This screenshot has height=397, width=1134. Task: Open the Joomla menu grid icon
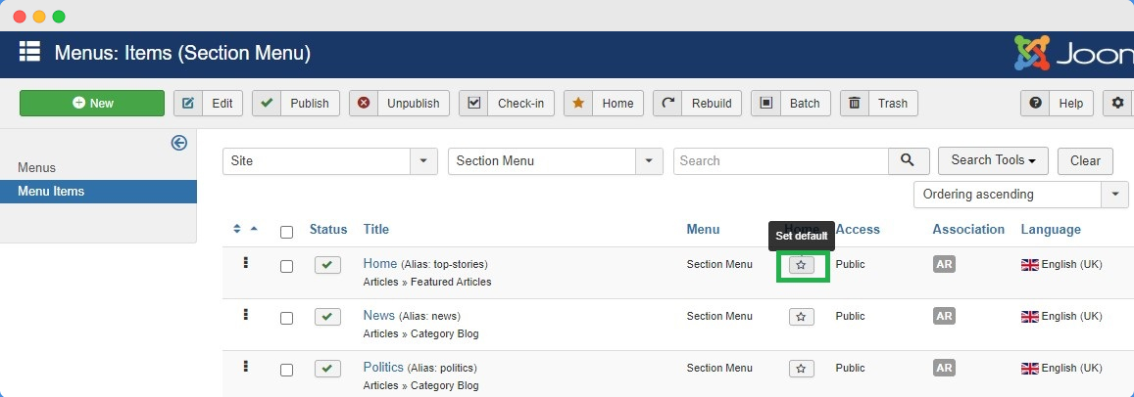[29, 52]
